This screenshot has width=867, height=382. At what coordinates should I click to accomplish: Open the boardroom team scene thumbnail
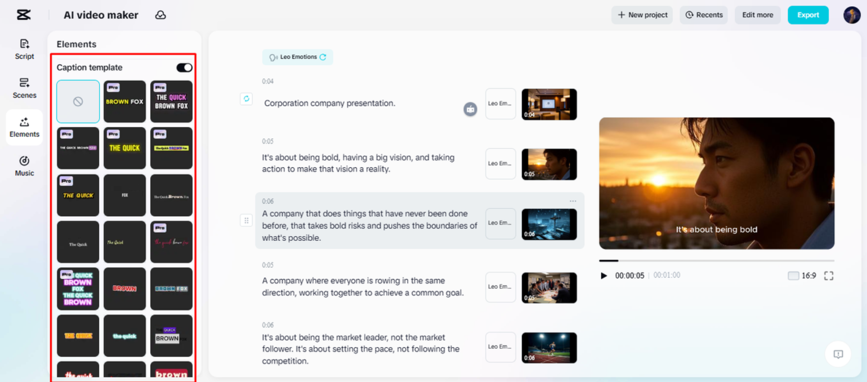[549, 288]
